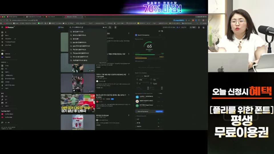Submit search with the magnifier button

(x=110, y=27)
